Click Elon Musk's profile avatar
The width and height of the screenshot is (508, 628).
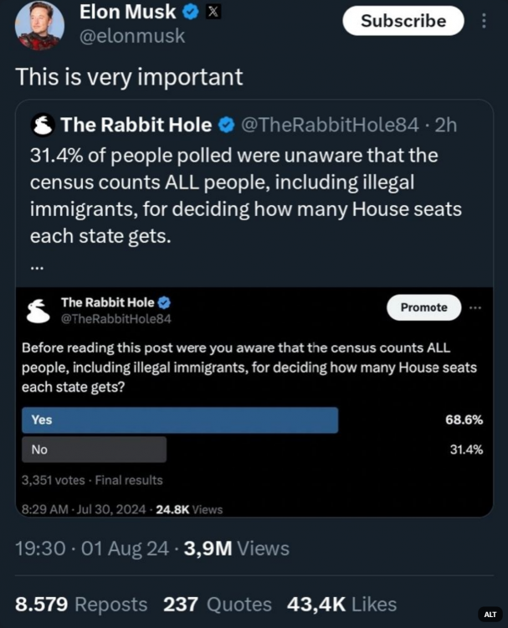pyautogui.click(x=39, y=24)
